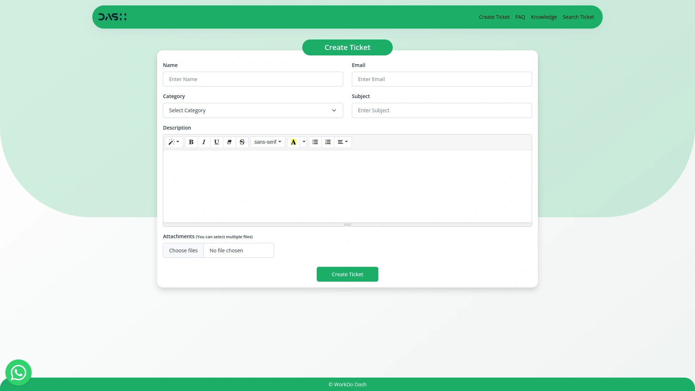Open FAQ in the top navigation
This screenshot has height=391, width=695.
click(x=520, y=17)
